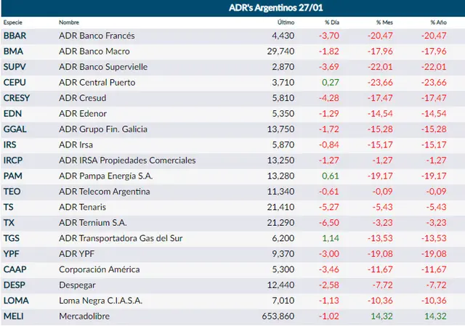Select the % Año column header

tap(438, 23)
